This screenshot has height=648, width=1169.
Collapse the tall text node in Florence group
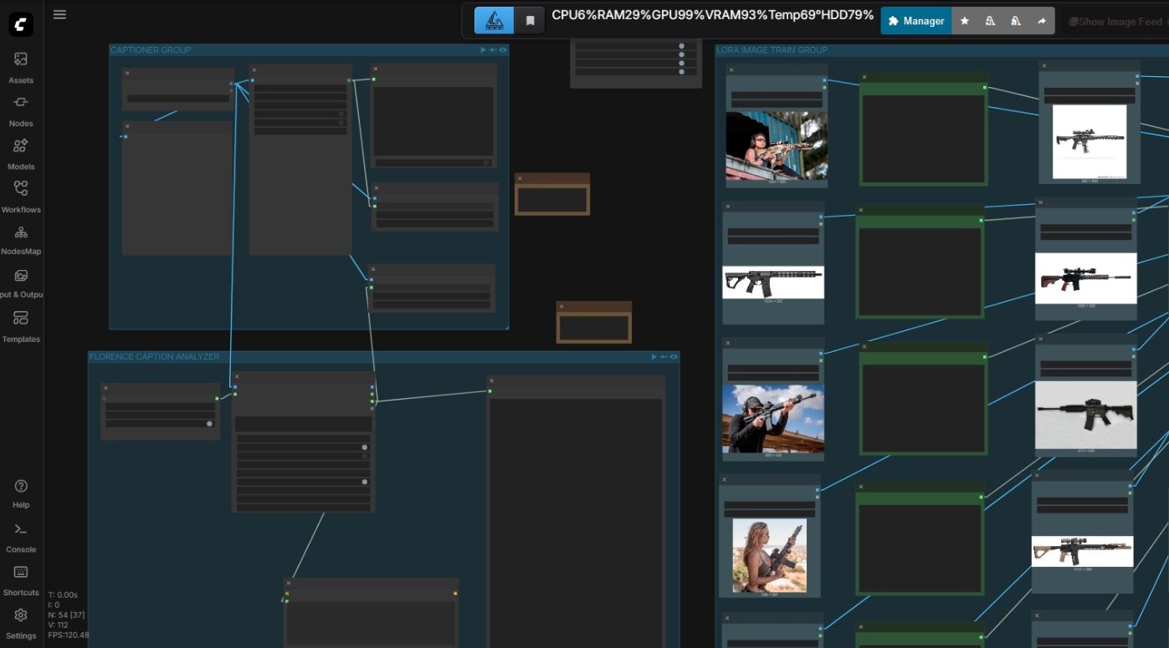coord(492,381)
